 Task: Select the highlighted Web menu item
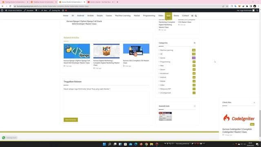pyautogui.click(x=168, y=16)
